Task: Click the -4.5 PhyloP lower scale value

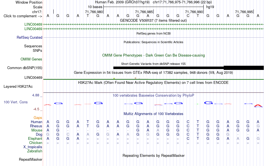Action: [x=36, y=109]
